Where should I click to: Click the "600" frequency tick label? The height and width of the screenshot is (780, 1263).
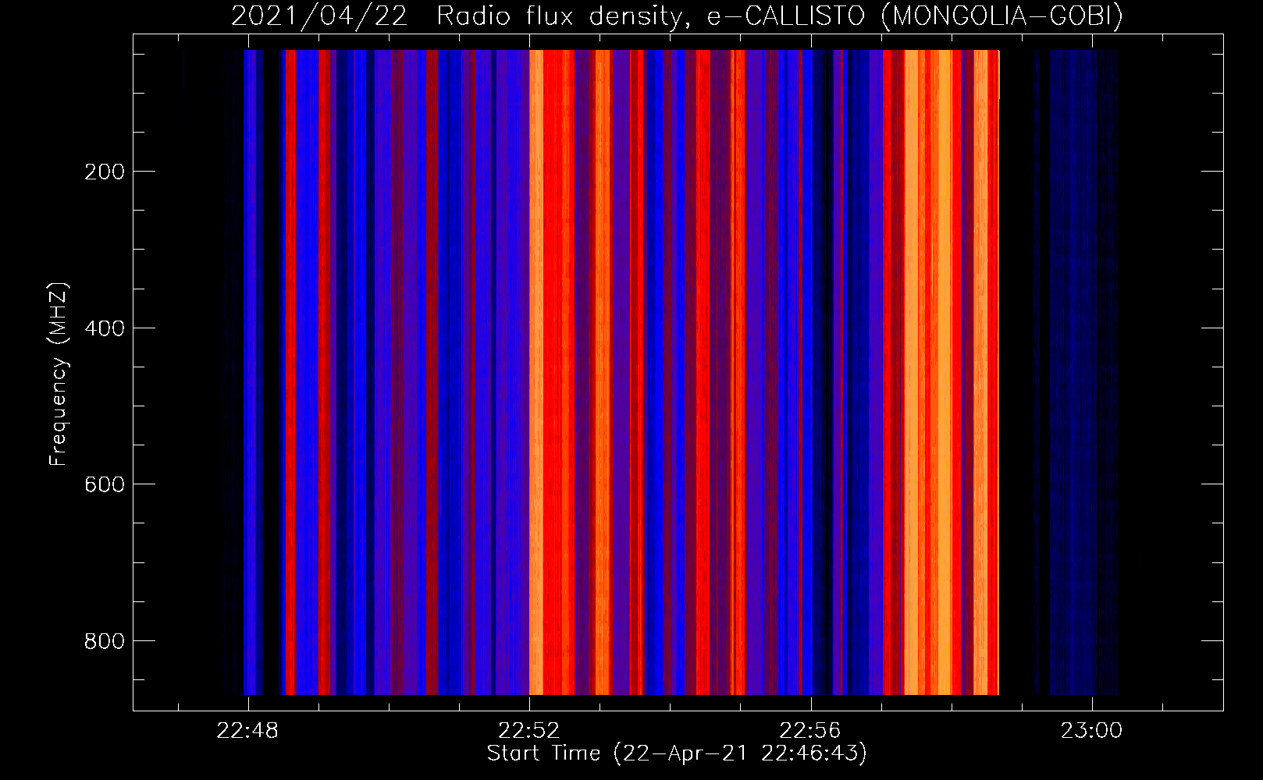coord(105,484)
